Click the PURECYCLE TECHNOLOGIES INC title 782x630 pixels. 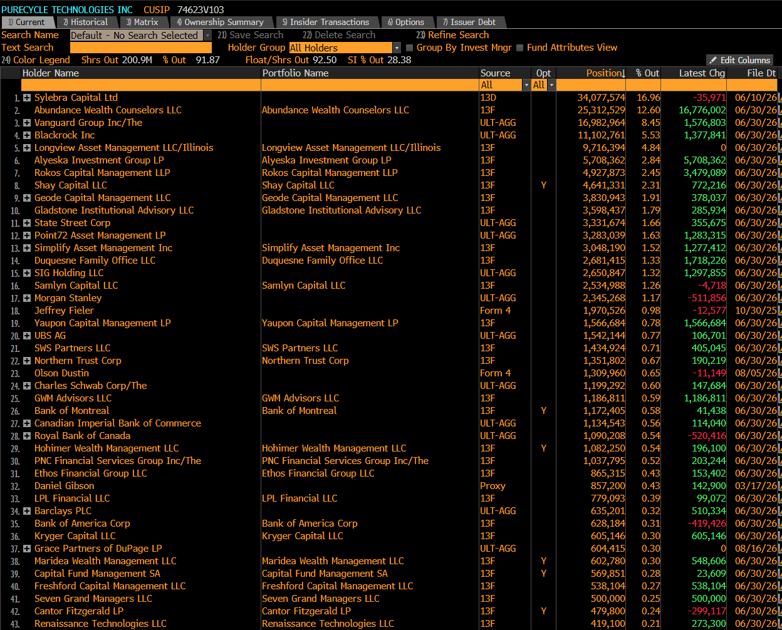point(67,9)
